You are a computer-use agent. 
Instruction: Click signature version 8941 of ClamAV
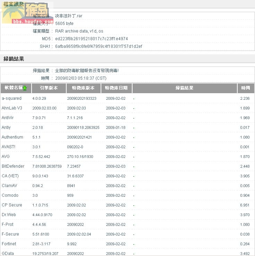(71, 186)
